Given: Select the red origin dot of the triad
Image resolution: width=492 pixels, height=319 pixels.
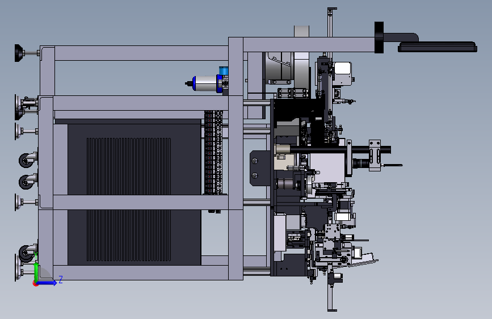Looking at the screenshot, I should 35,284.
